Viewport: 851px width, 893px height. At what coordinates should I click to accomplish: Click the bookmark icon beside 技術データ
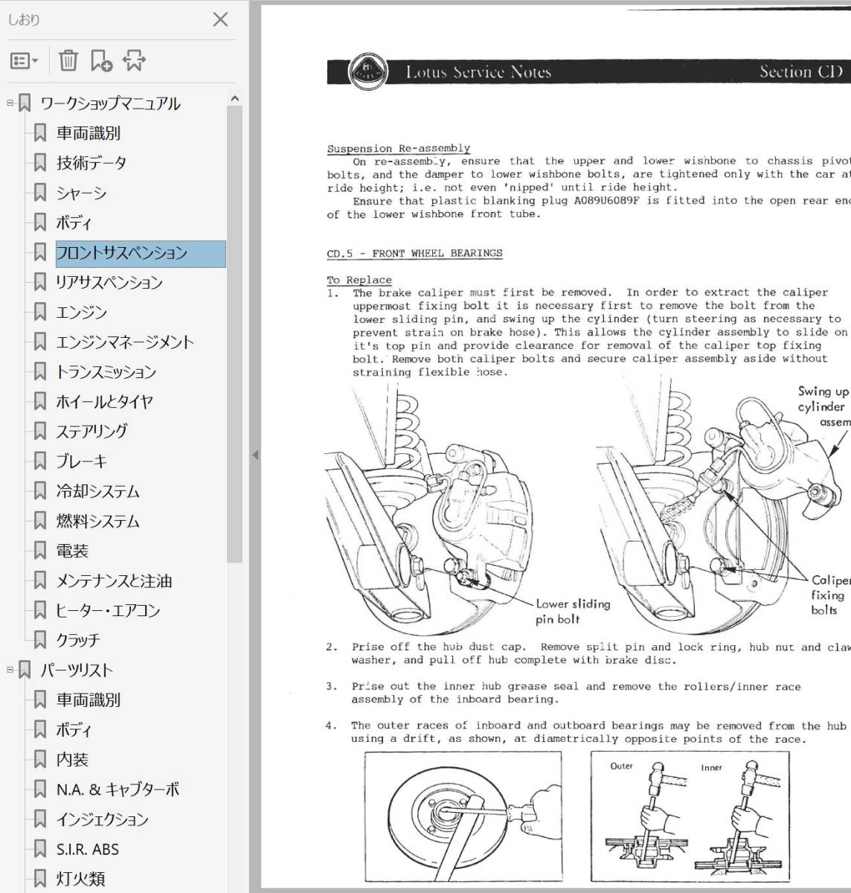tap(40, 163)
